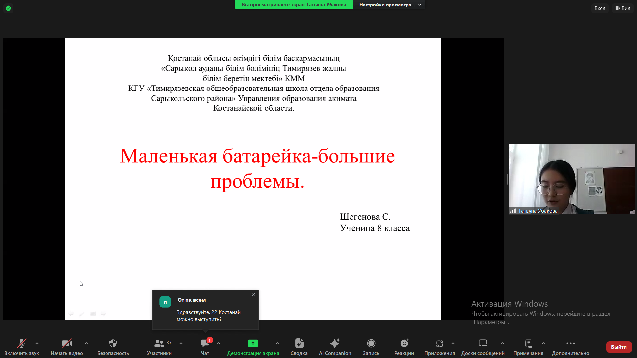Launch AI Companion sparkle icon

coord(335,343)
